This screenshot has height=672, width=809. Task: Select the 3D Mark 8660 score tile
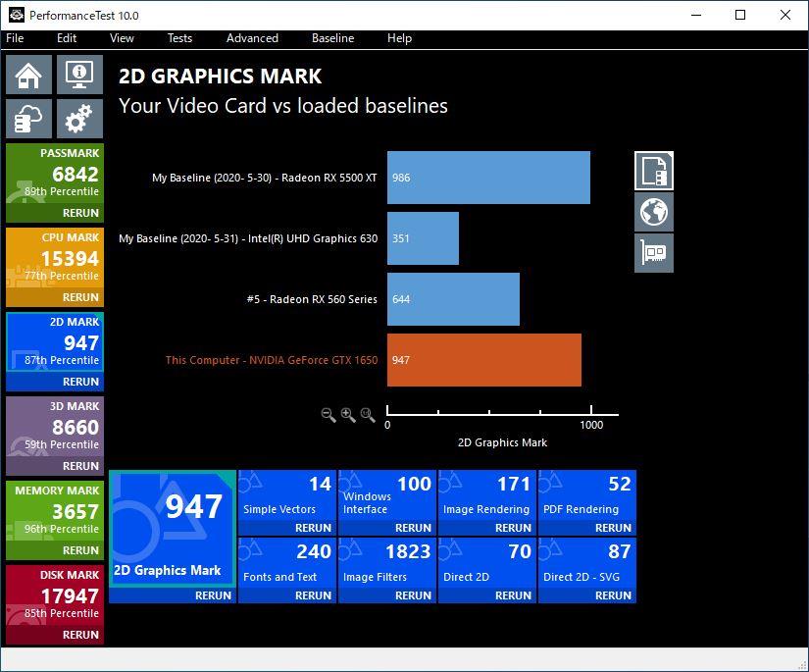[55, 428]
